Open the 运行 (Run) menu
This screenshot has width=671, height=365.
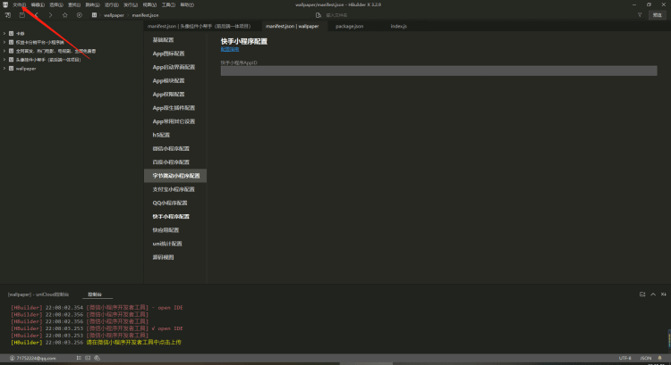click(x=111, y=4)
